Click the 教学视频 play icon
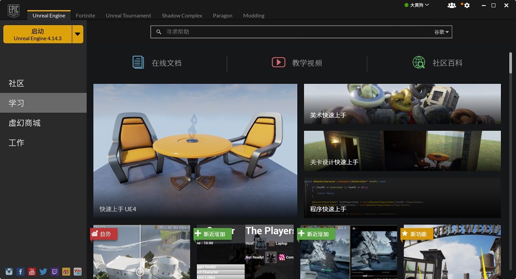516x279 pixels. click(x=278, y=62)
